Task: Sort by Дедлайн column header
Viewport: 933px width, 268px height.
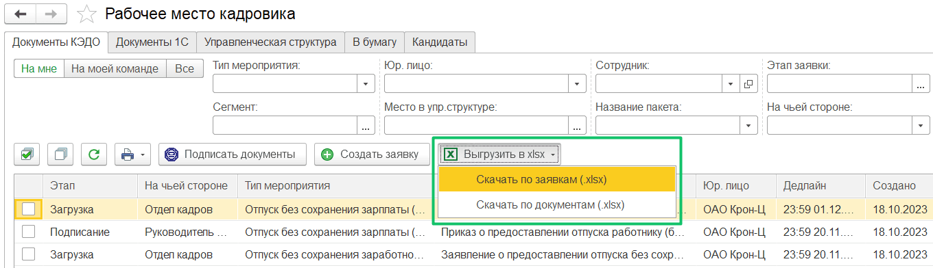Action: tap(820, 185)
